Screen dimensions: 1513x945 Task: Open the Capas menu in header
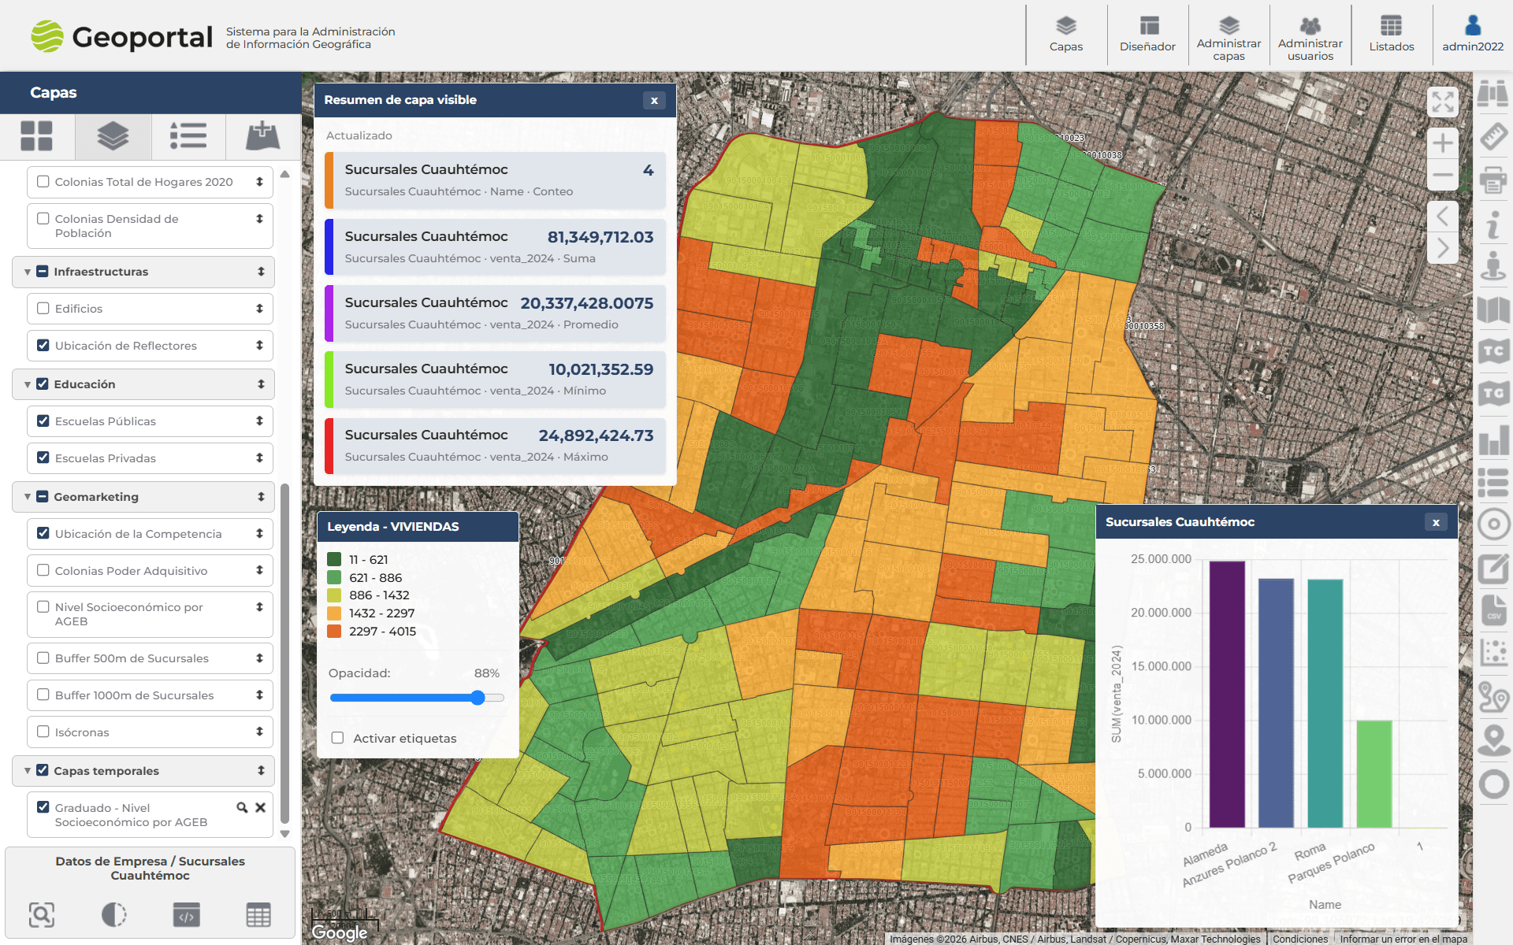pyautogui.click(x=1066, y=35)
